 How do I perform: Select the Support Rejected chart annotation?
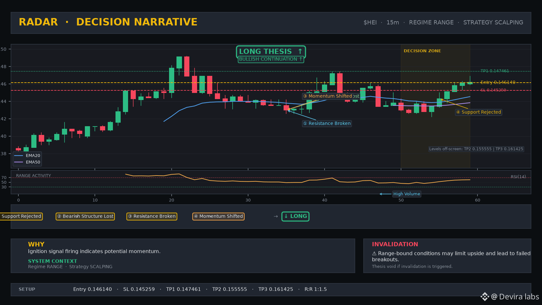[x=479, y=112]
